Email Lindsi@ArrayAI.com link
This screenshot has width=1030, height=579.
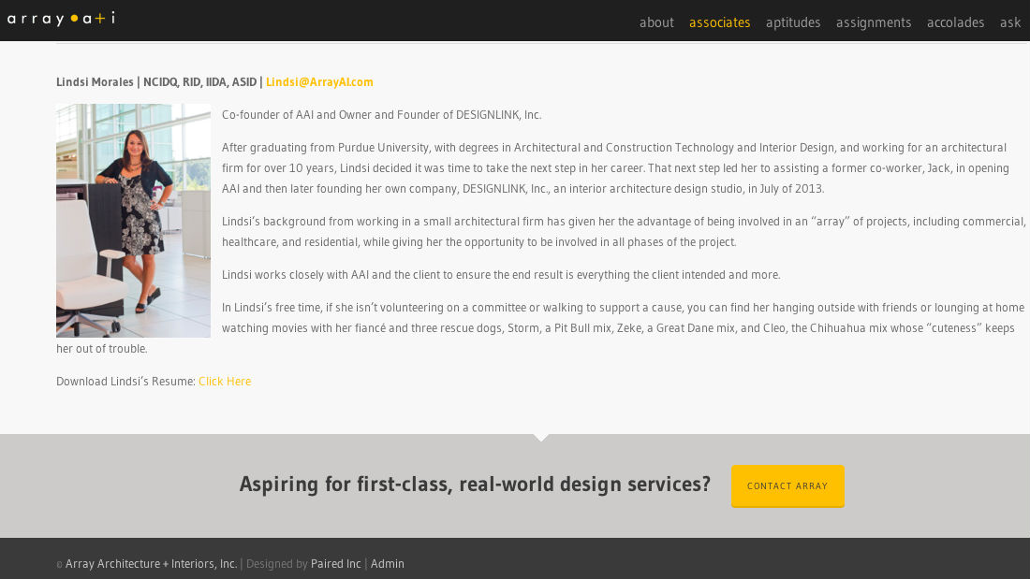point(319,82)
